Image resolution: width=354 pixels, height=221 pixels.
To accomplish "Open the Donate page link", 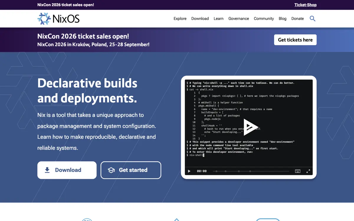I will coord(298,19).
